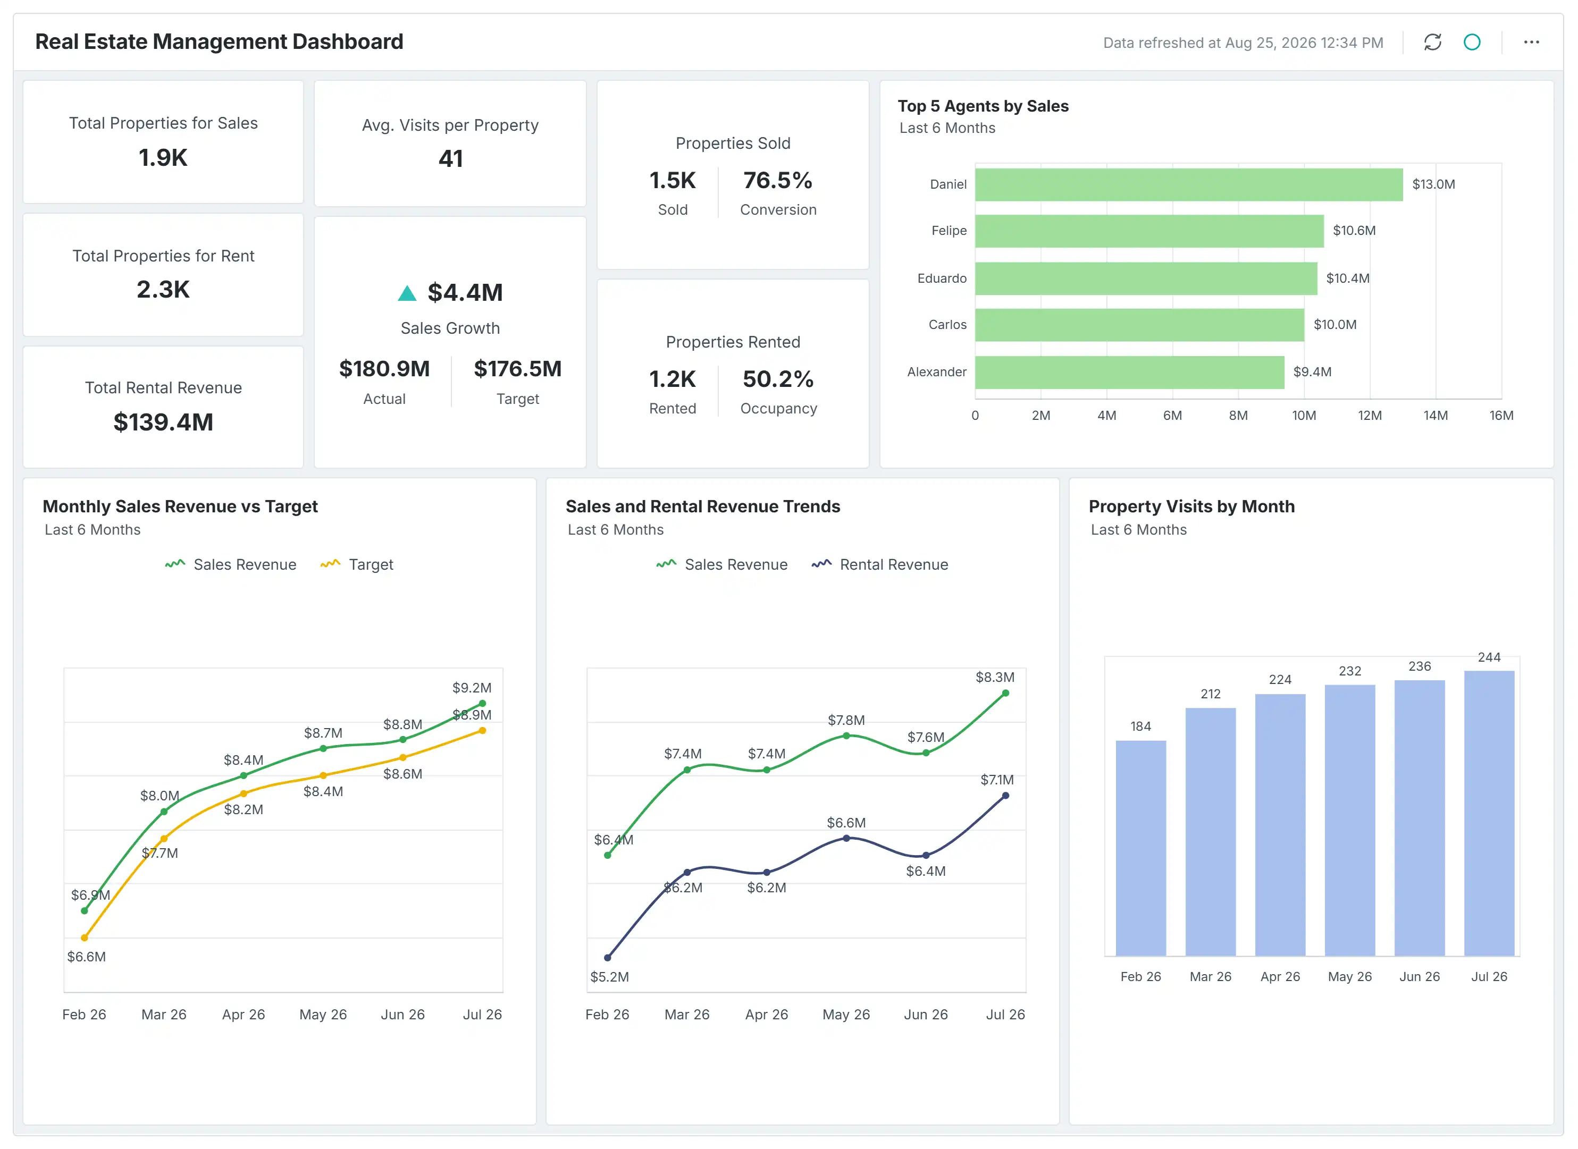Image resolution: width=1578 pixels, height=1149 pixels.
Task: Click the $5.2M Feb rental revenue point
Action: 607,958
